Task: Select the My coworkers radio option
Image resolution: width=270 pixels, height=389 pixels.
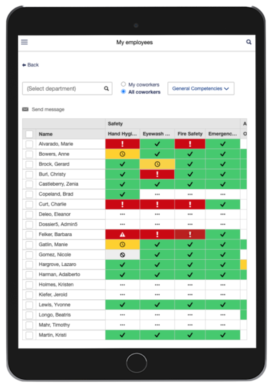Action: point(124,84)
